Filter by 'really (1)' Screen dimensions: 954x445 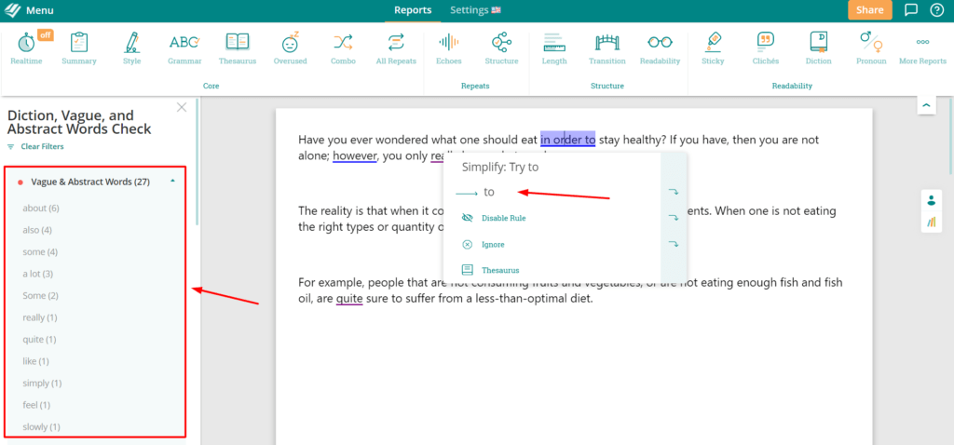point(40,317)
